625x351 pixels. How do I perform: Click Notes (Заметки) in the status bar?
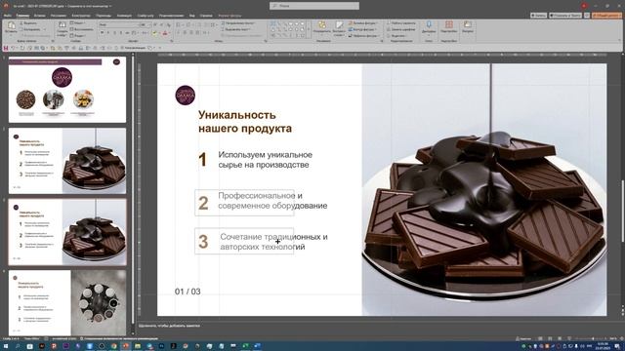pyautogui.click(x=523, y=338)
